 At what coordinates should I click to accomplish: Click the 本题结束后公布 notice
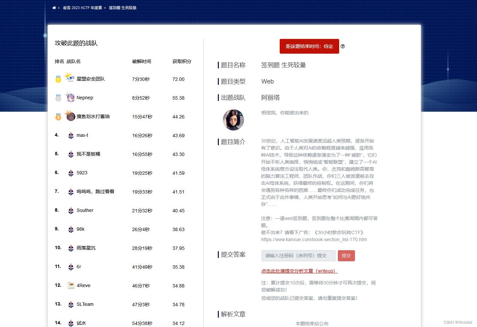(x=312, y=324)
